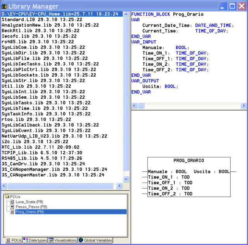Click the Library Manager title bar icon
248x245 pixels.
pos(5,6)
